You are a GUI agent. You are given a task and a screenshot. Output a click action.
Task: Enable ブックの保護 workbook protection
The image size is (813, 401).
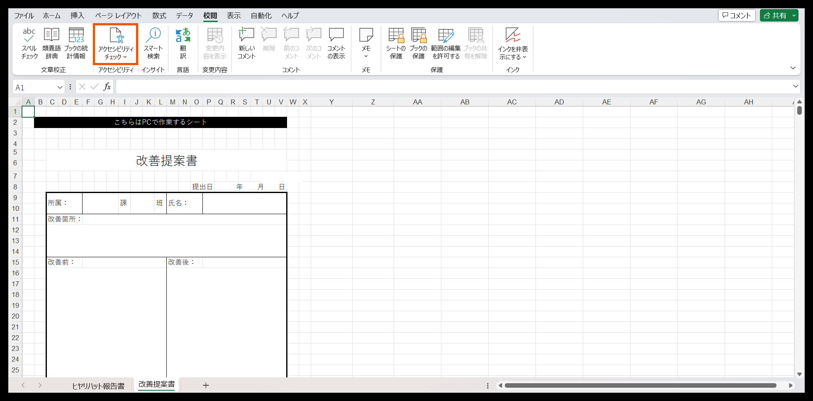[419, 43]
